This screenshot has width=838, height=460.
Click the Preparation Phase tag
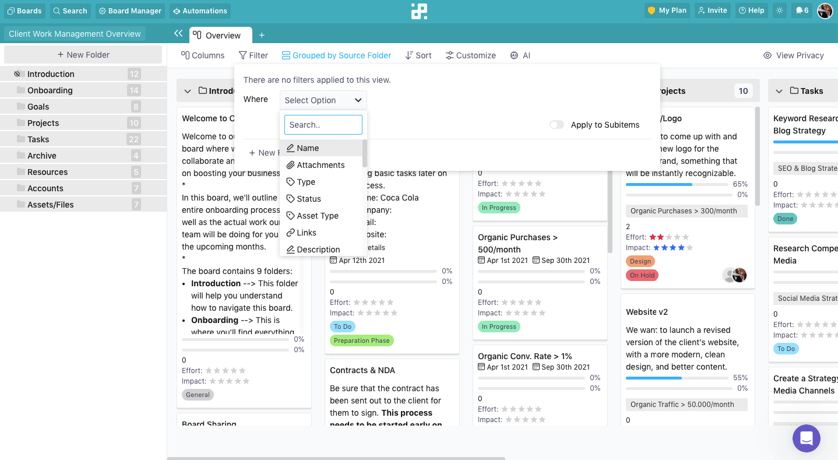[x=362, y=340]
